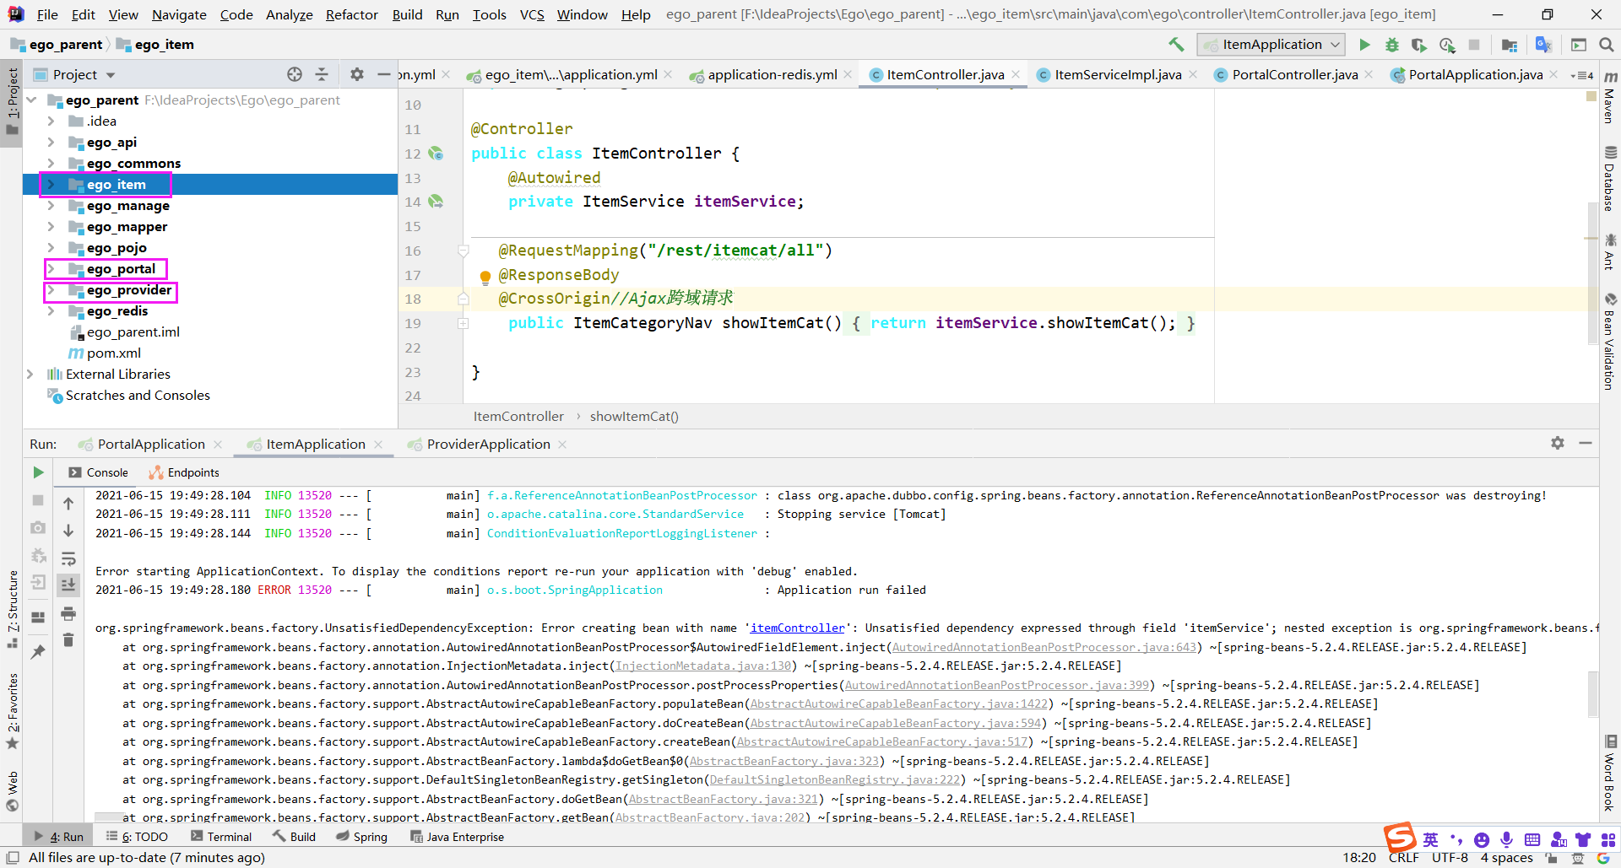Viewport: 1621px width, 868px height.
Task: Open the Terminal tool window
Action: (x=221, y=837)
